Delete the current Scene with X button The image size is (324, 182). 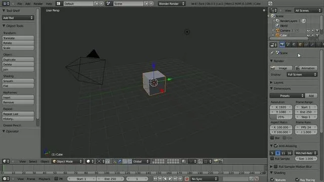click(151, 4)
